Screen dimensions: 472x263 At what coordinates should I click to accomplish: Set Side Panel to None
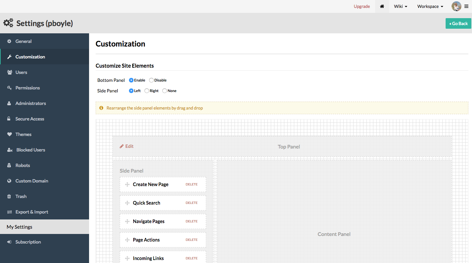coord(165,91)
